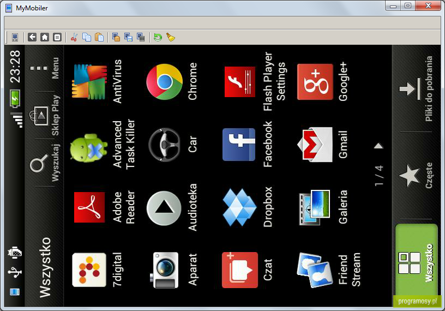Image resolution: width=445 pixels, height=311 pixels.
Task: Close the MyMobiler window
Action: click(428, 5)
